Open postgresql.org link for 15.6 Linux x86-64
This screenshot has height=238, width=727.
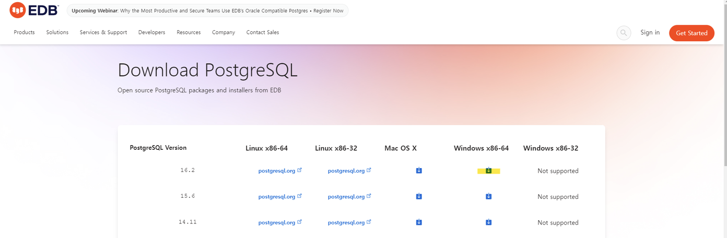(280, 197)
